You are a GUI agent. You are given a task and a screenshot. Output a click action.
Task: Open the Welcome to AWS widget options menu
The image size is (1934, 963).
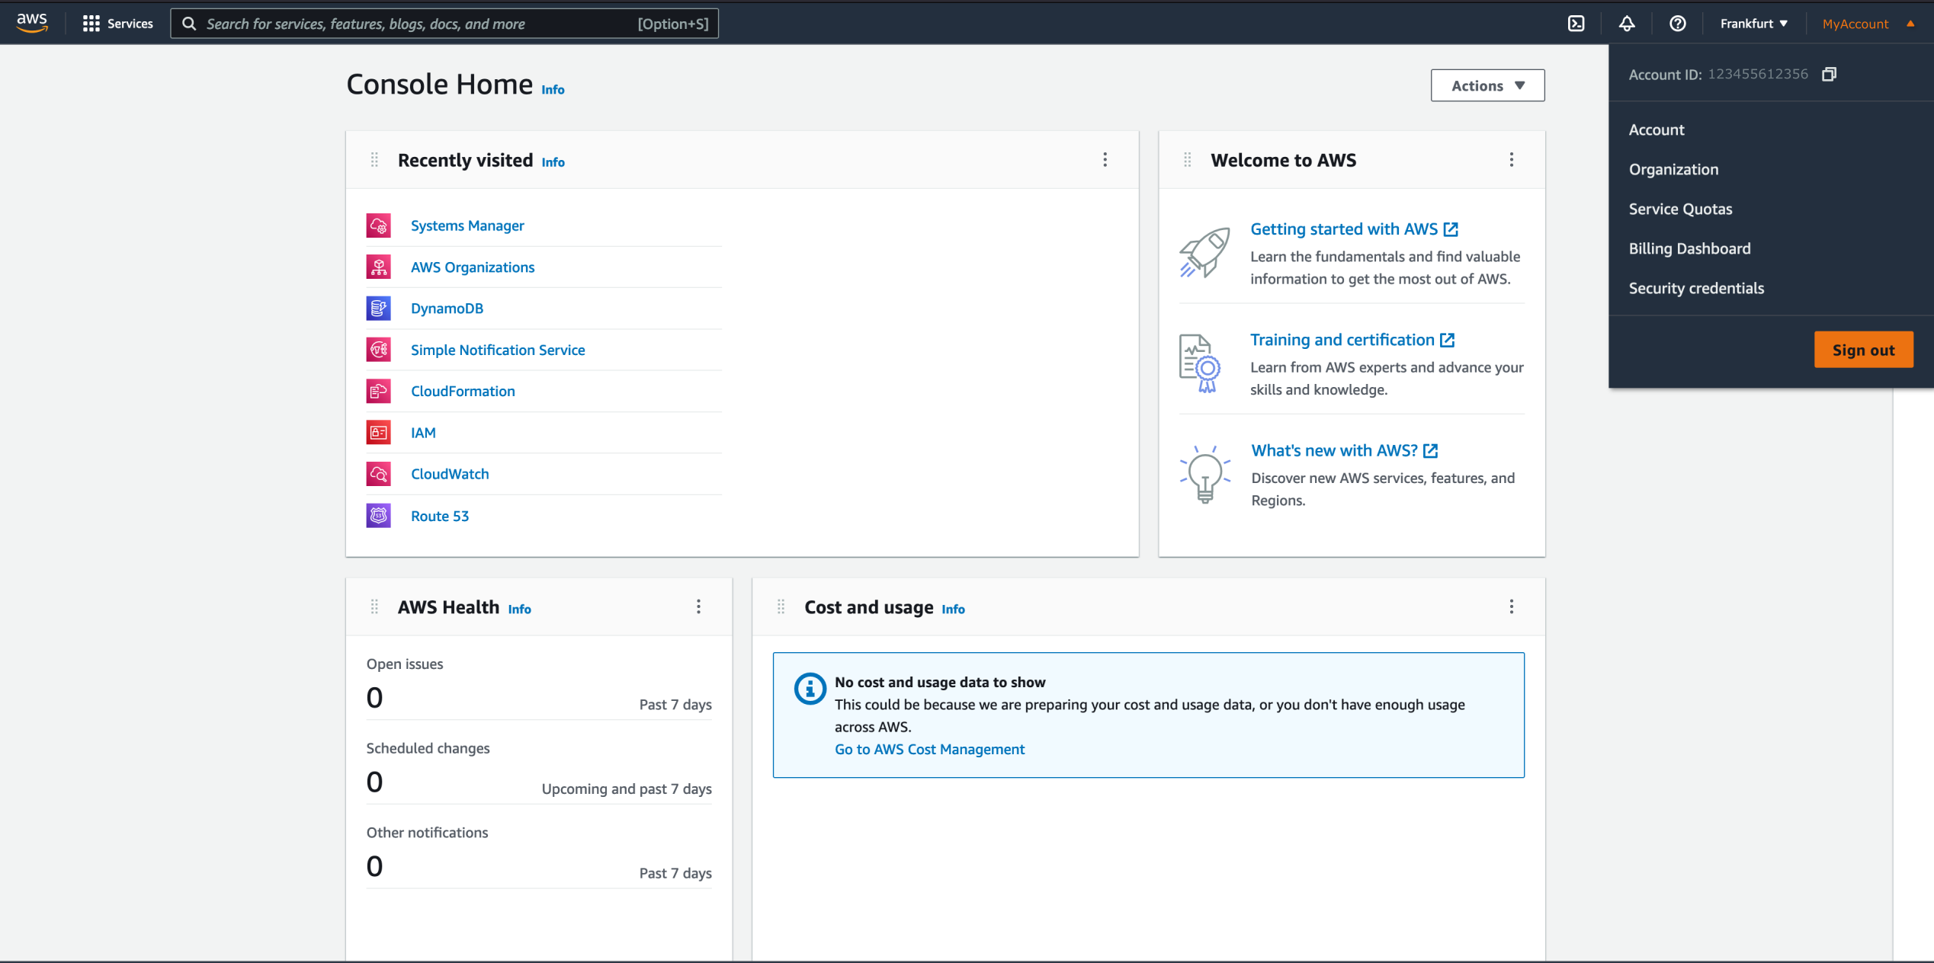click(1511, 159)
